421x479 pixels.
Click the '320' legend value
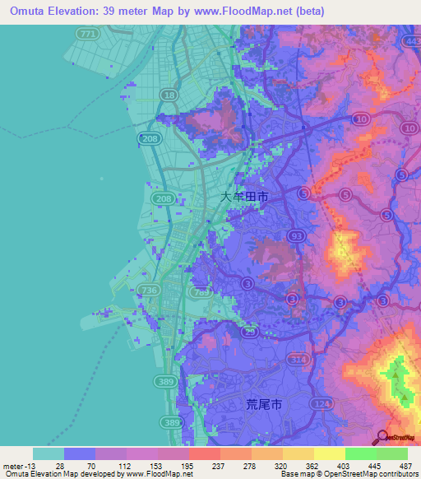point(280,467)
